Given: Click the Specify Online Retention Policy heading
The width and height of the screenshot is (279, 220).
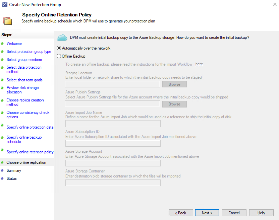Looking at the screenshot, I should (x=57, y=15).
